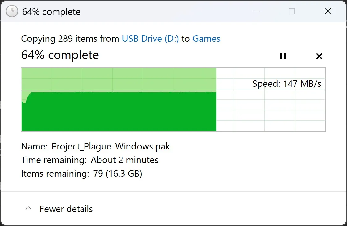Click the "Fewer details" label
This screenshot has height=226, width=347.
[x=66, y=209]
